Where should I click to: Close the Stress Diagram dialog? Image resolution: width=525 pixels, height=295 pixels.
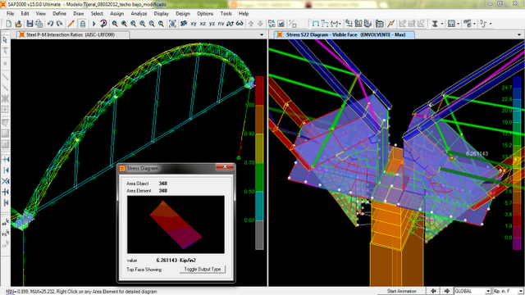pyautogui.click(x=225, y=167)
